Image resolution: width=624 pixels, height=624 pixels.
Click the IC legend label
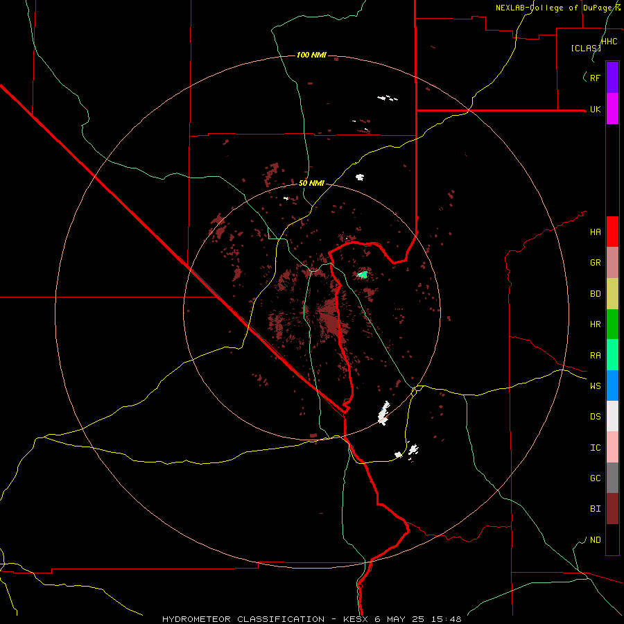595,448
